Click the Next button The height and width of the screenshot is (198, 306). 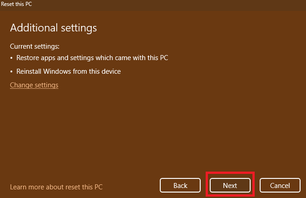(x=230, y=185)
